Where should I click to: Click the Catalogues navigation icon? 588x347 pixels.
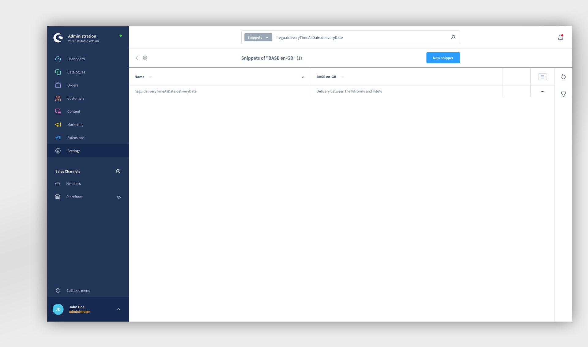[x=58, y=72]
